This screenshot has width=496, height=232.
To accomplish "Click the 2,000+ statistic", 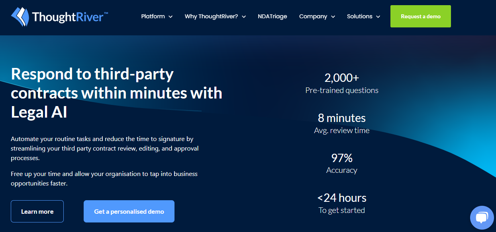I will click(342, 77).
